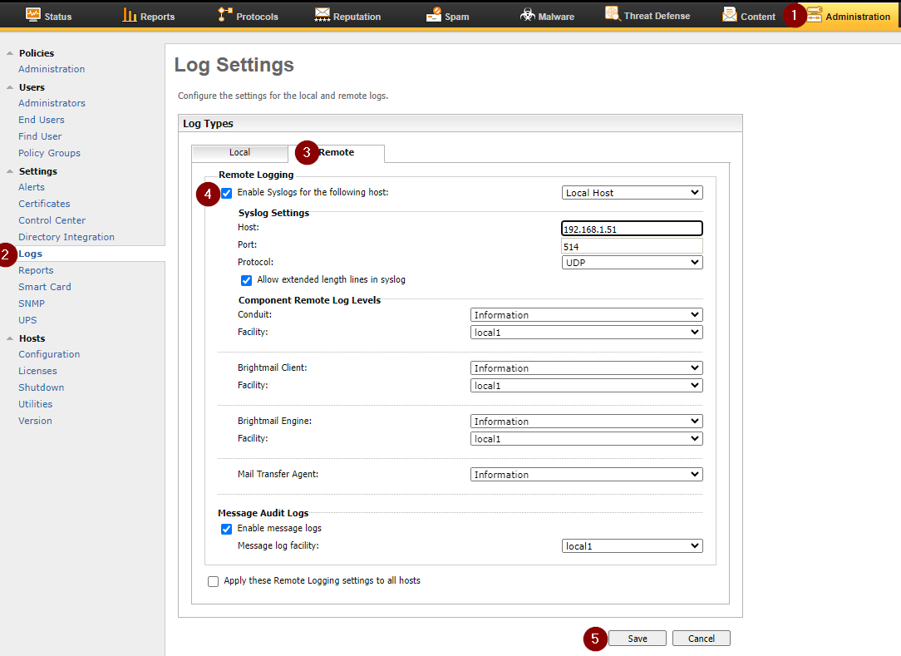Click the Protocols icon in top bar

[x=225, y=15]
